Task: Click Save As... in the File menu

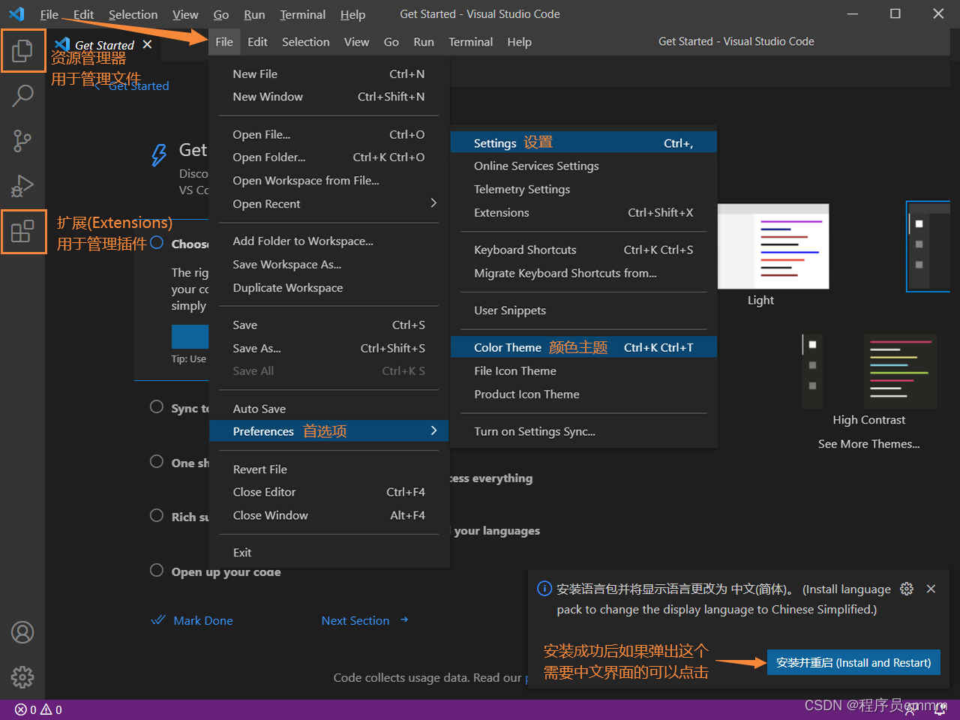Action: (x=329, y=348)
